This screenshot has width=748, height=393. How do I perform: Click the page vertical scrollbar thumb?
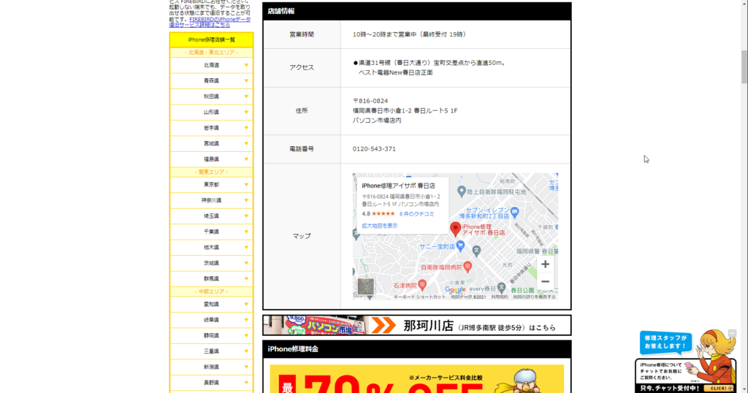coord(744,66)
